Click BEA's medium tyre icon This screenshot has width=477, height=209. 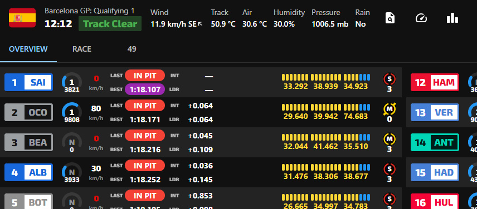point(390,139)
